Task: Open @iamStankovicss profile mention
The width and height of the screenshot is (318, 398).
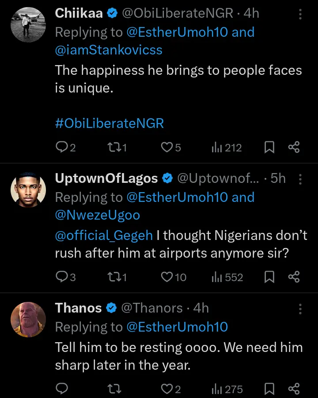Action: click(109, 50)
